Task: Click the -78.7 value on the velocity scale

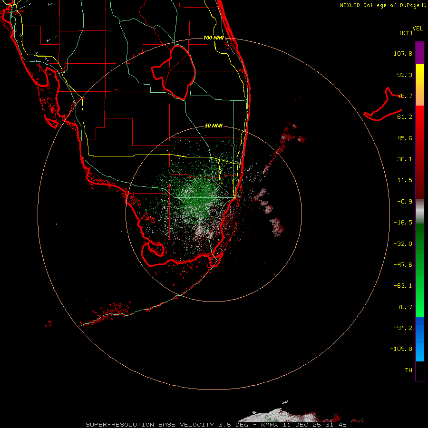Action: 403,307
